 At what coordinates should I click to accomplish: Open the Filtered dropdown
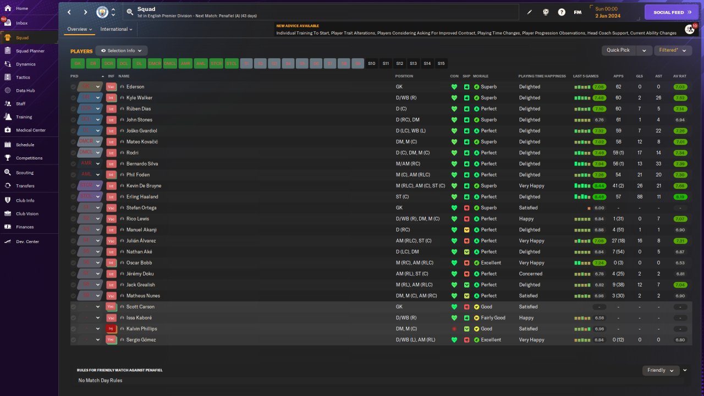tap(673, 50)
